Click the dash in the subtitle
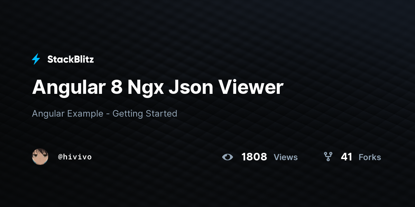 click(x=108, y=114)
